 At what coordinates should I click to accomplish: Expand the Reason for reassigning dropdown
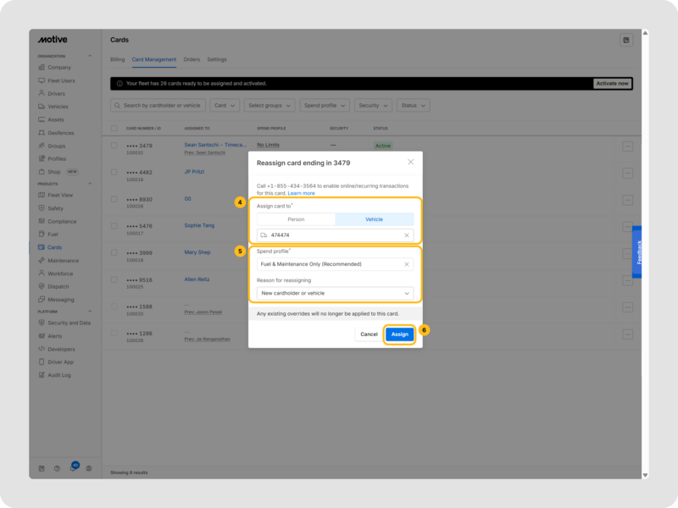335,293
